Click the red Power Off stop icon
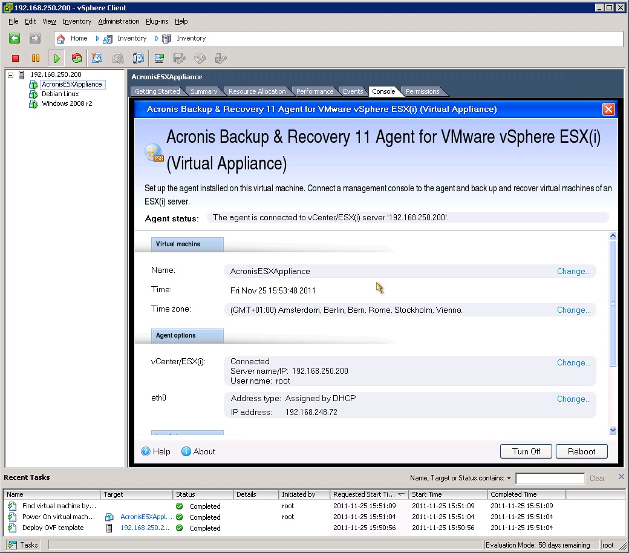This screenshot has height=553, width=629. coord(15,59)
